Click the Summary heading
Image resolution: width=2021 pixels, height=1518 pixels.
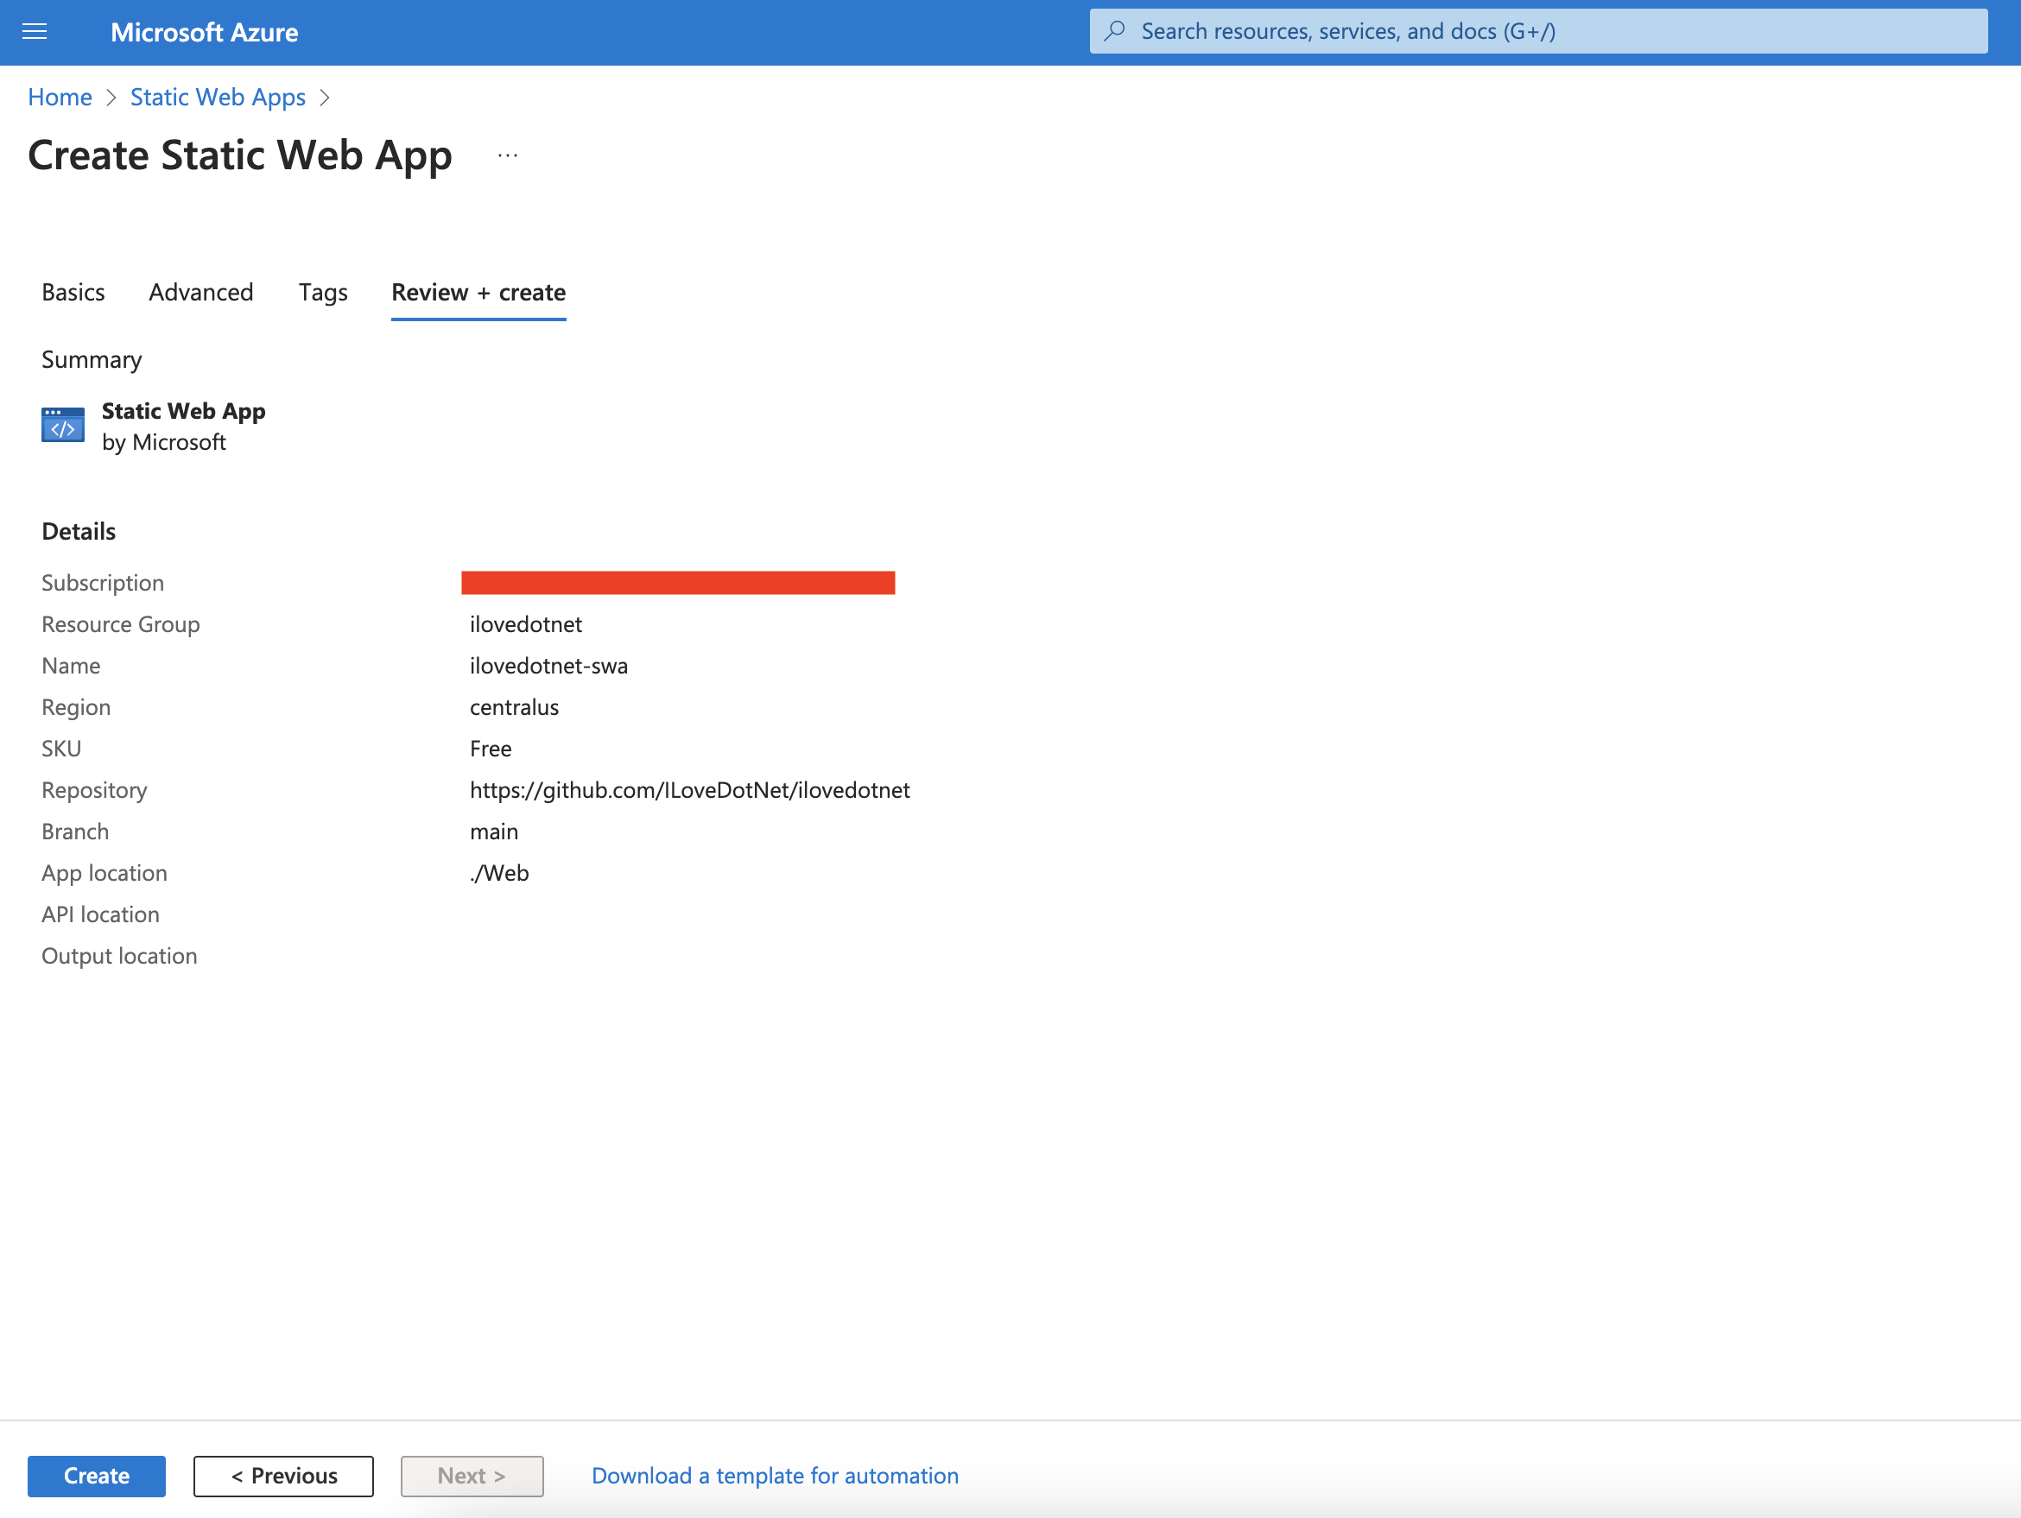pyautogui.click(x=92, y=360)
